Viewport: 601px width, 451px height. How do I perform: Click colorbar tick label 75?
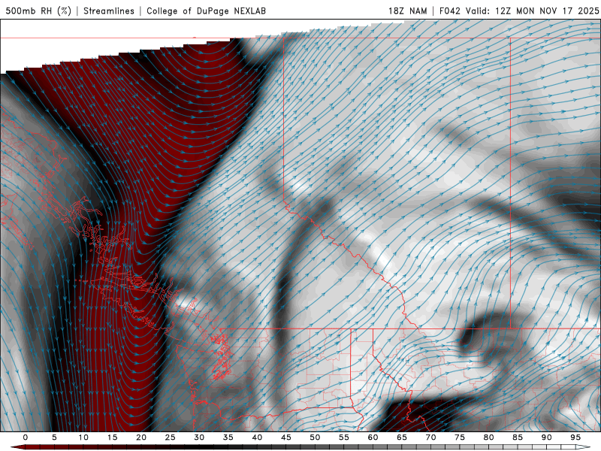(460, 437)
